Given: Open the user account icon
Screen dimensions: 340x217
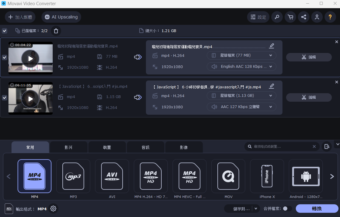Looking at the screenshot, I should [x=317, y=17].
